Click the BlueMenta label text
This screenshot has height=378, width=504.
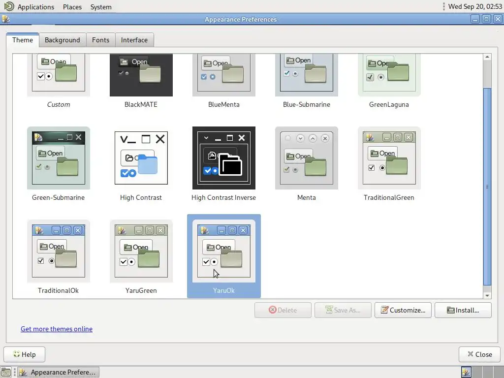point(224,104)
